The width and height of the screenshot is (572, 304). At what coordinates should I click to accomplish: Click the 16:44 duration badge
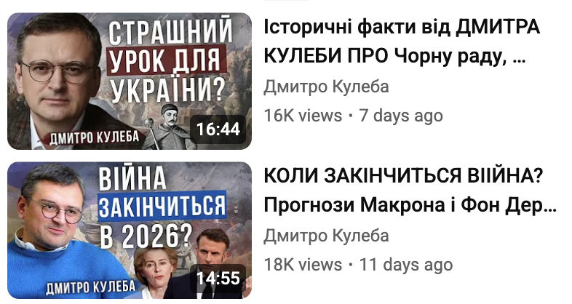pos(218,129)
